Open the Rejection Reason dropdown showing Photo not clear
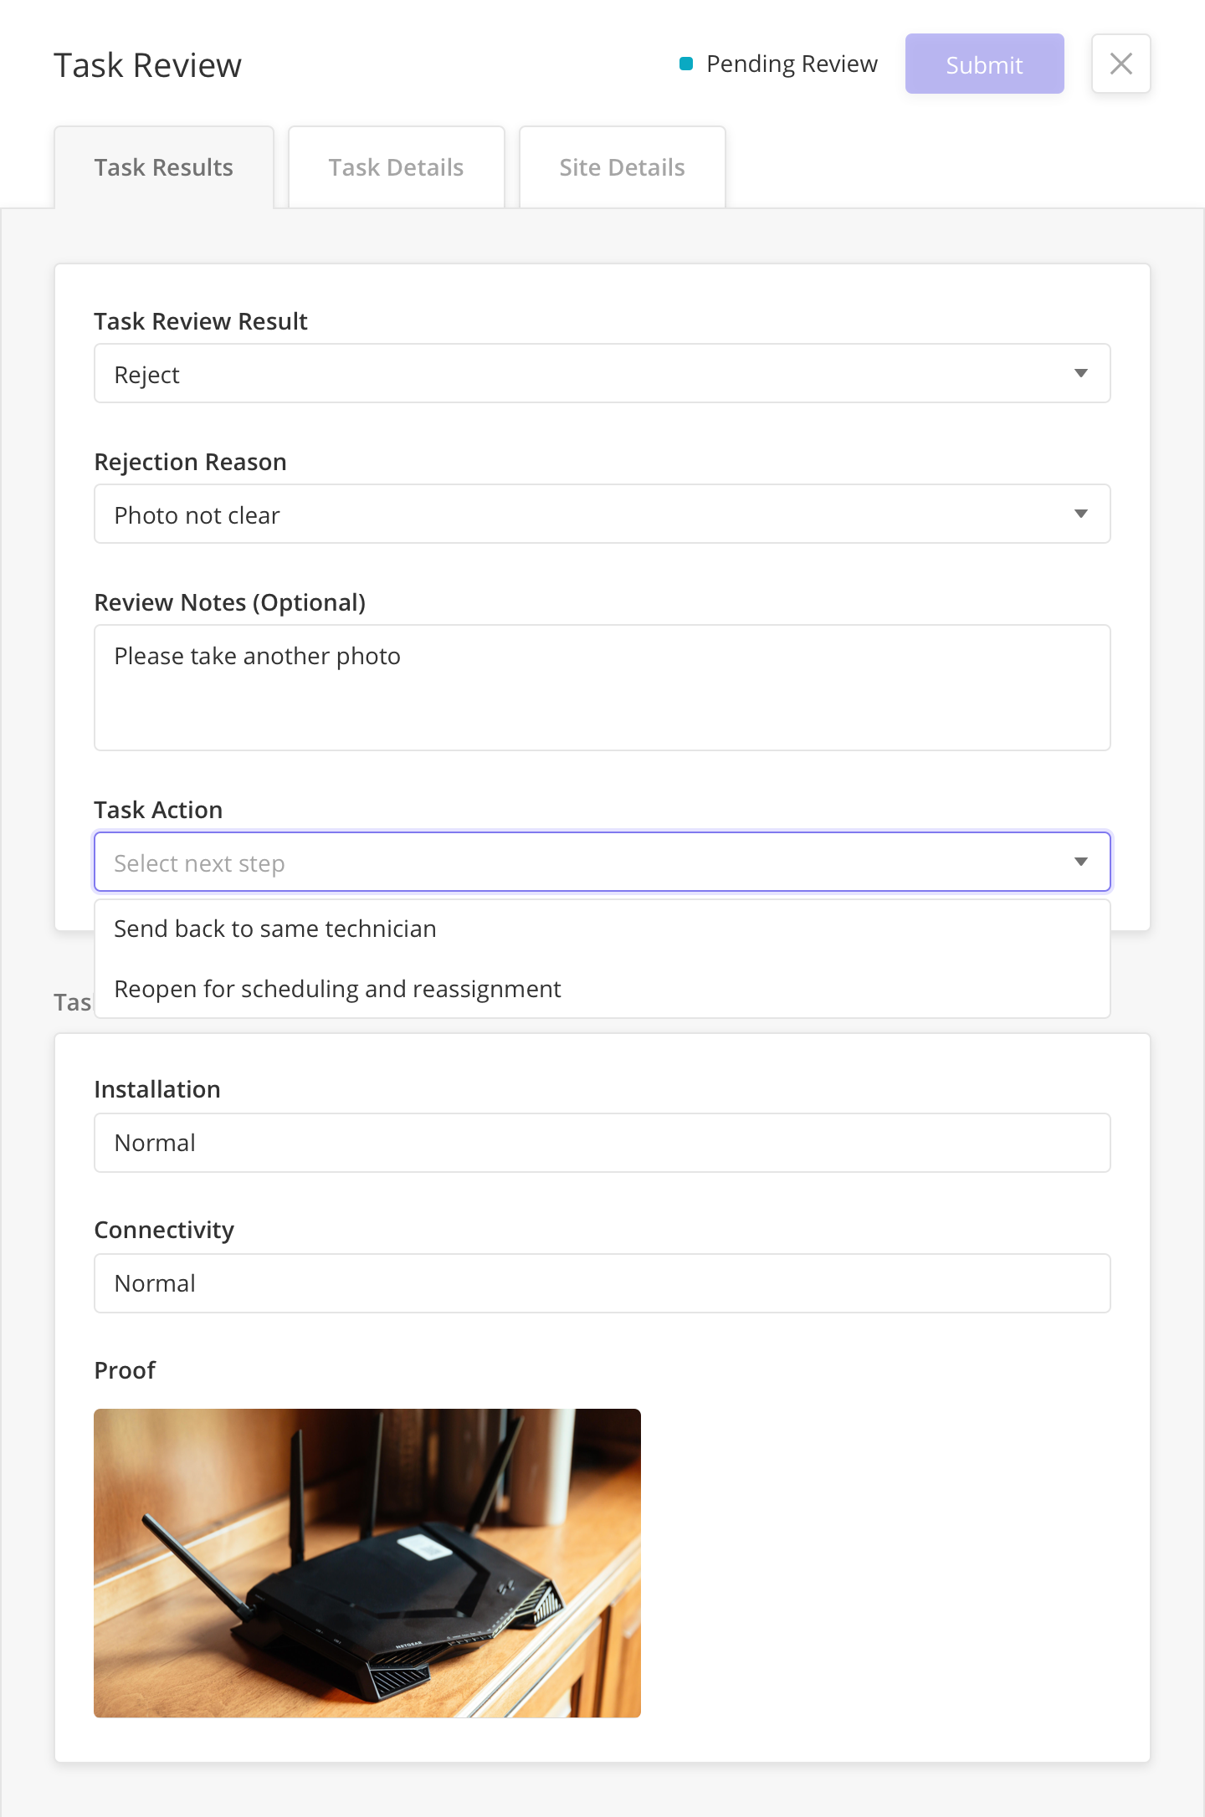Screen dimensions: 1205x1817 tap(602, 514)
